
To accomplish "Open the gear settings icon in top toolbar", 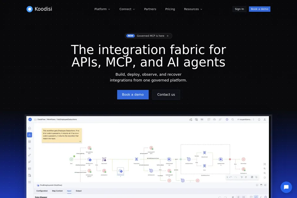I will pos(227,119).
